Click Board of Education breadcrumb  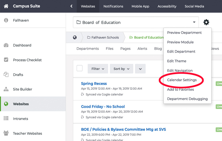point(147,37)
